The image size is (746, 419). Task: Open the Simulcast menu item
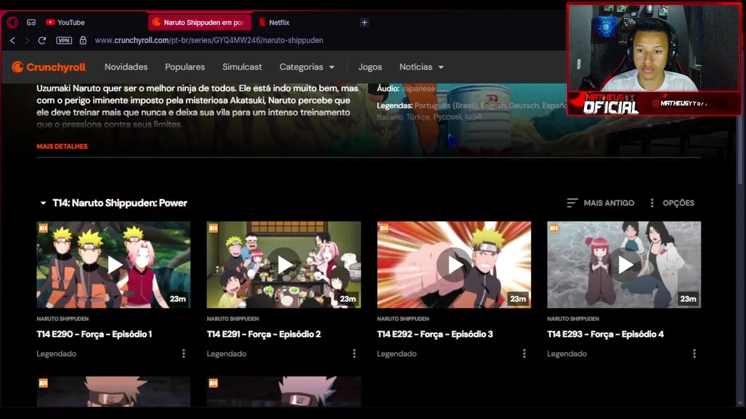tap(242, 67)
